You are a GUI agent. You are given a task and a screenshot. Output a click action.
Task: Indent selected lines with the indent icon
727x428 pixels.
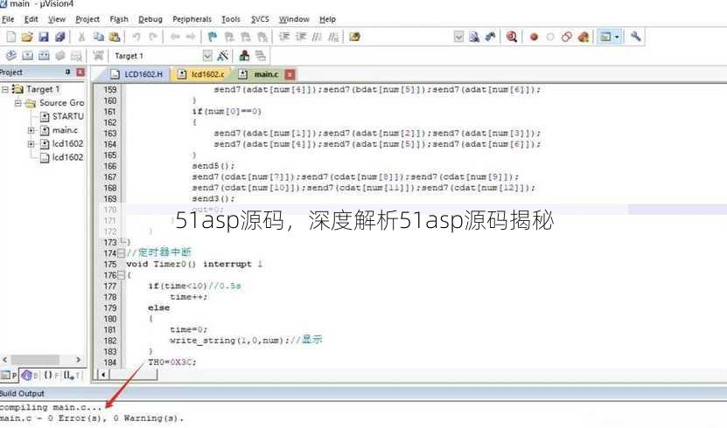[284, 37]
